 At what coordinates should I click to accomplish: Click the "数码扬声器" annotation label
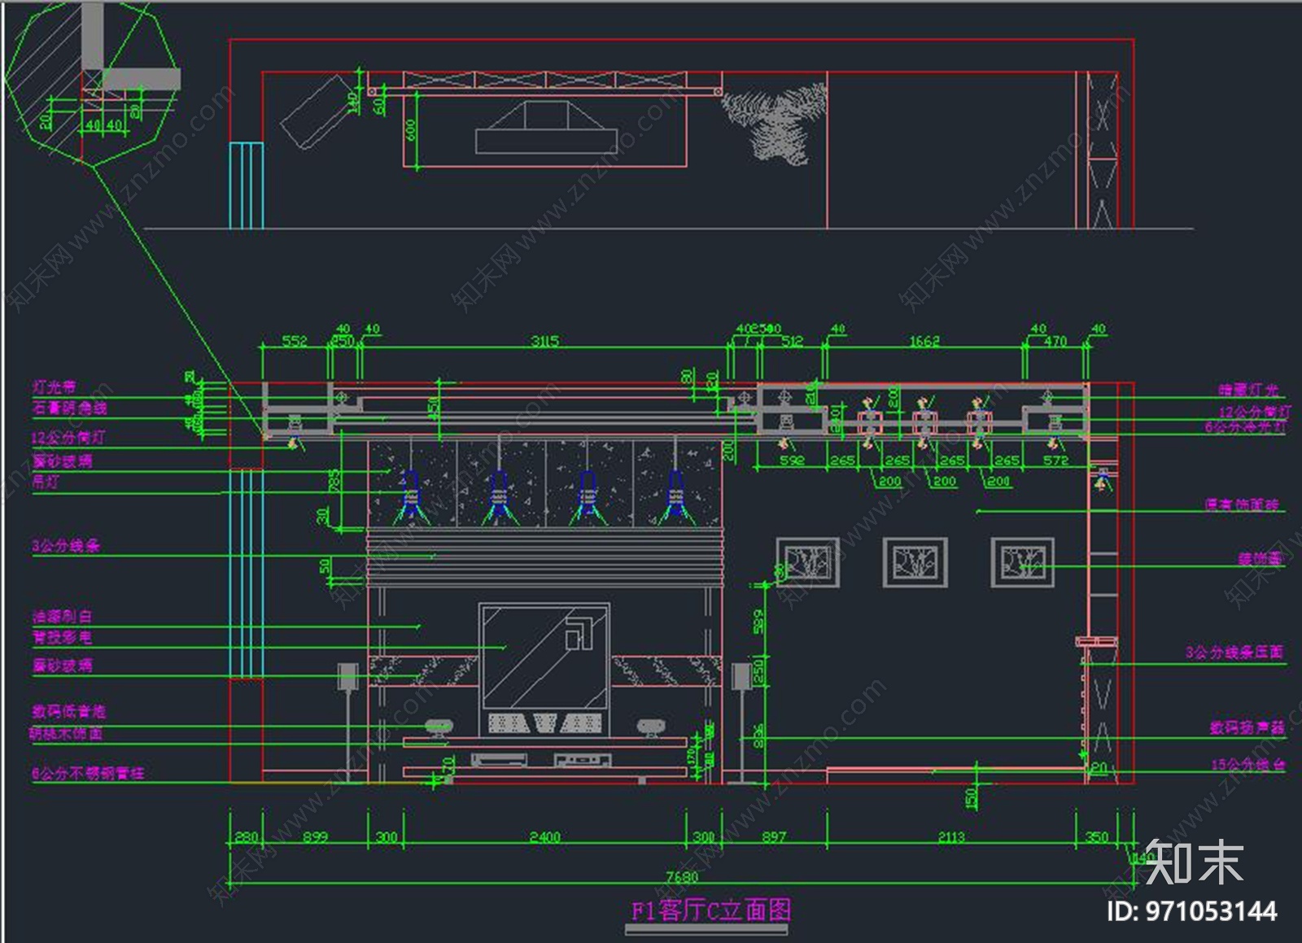1247,727
